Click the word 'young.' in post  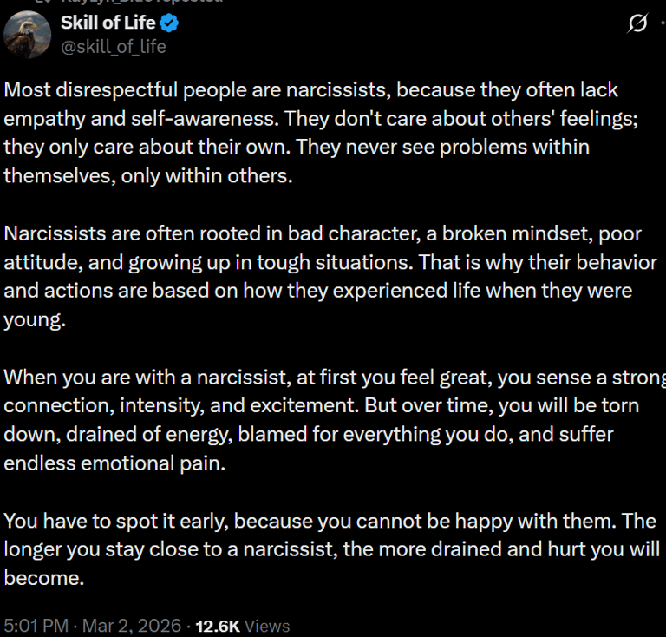(35, 320)
